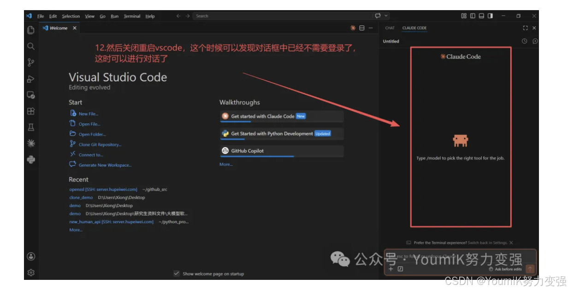Open Get Started with Python Development walkthrough
Viewport: 568px width, 290px height.
[x=282, y=134]
